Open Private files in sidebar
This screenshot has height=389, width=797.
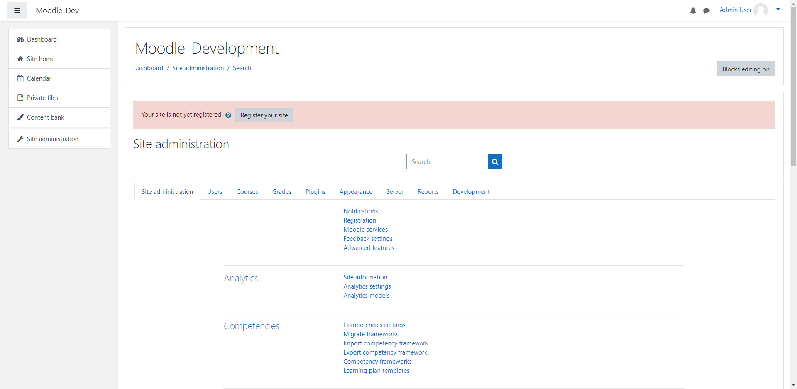pyautogui.click(x=59, y=98)
